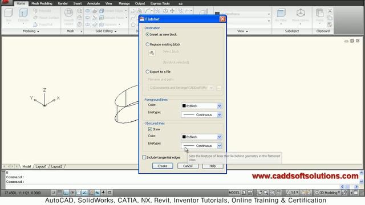Select the Planar Surface tool

(46, 18)
